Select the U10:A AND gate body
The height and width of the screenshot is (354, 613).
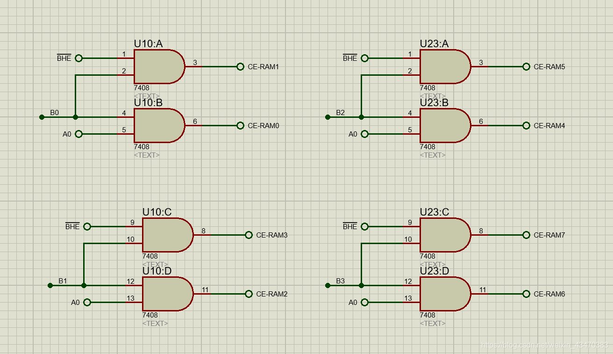[x=159, y=66]
